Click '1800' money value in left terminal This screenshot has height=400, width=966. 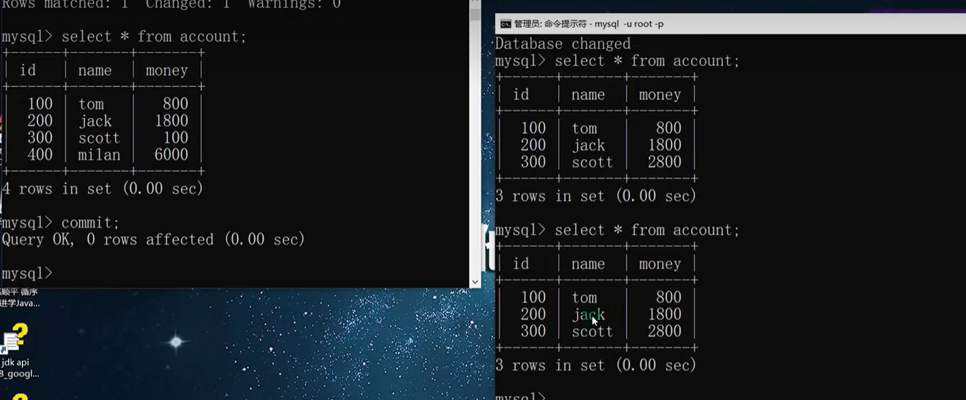click(171, 121)
